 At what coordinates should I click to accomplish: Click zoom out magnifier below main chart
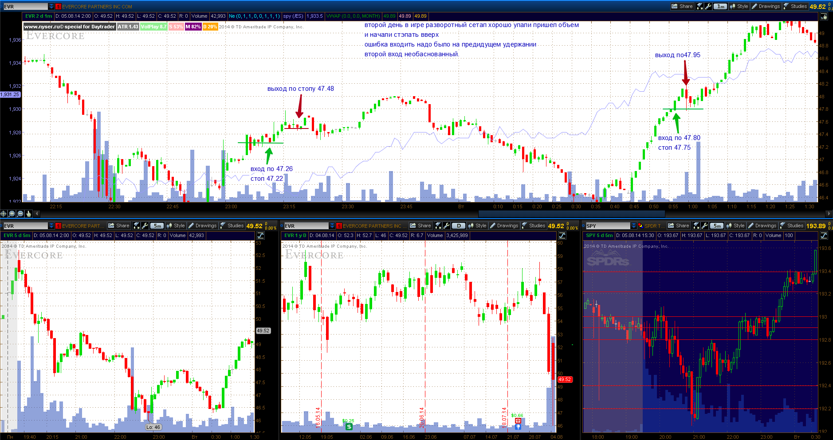(x=20, y=214)
